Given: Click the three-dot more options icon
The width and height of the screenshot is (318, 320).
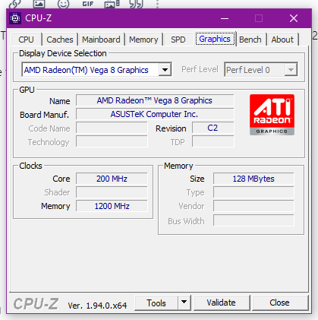Looking at the screenshot, I should click(x=157, y=4).
